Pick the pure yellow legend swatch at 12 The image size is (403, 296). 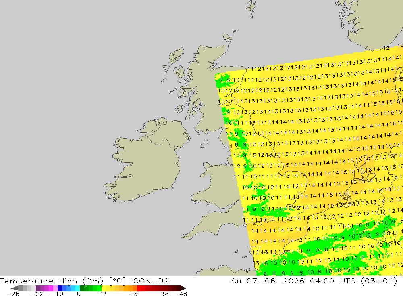[x=104, y=288]
